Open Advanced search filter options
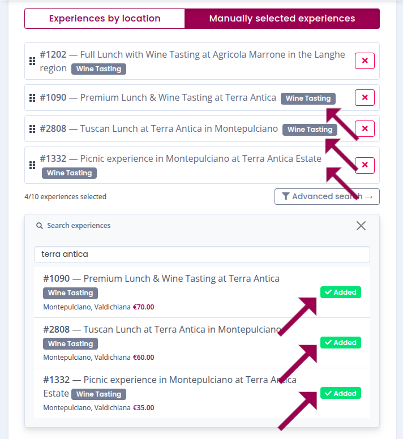Screen dimensions: 403x439 pos(327,196)
